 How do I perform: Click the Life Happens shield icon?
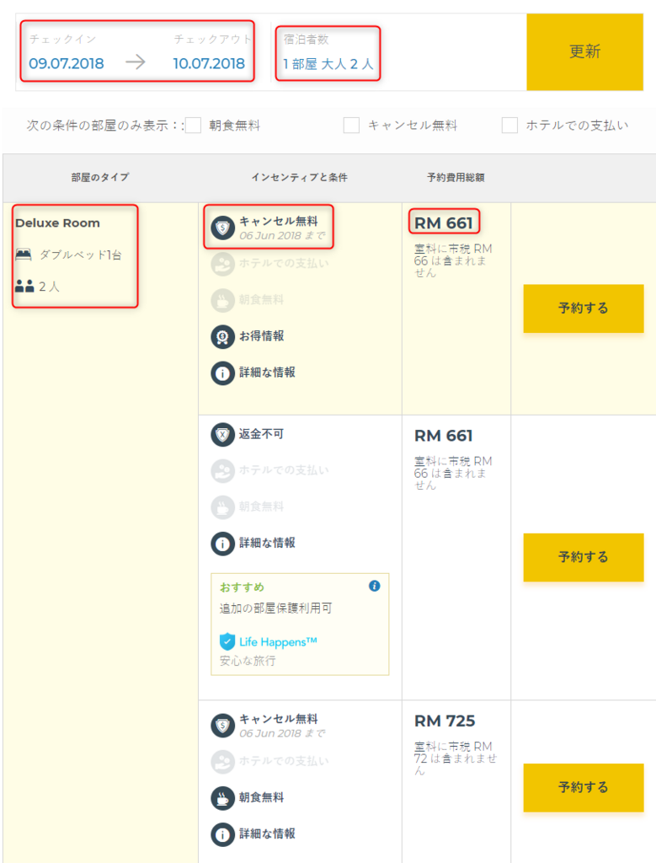[x=227, y=641]
